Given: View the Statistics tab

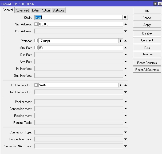Looking at the screenshot, I should click(58, 10).
